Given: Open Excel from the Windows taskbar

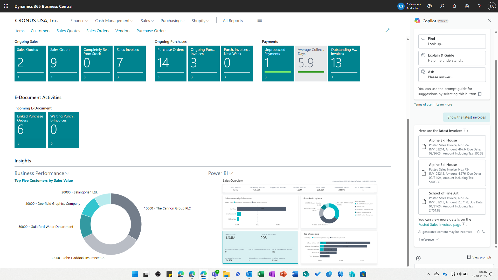Looking at the screenshot, I should tap(260, 274).
